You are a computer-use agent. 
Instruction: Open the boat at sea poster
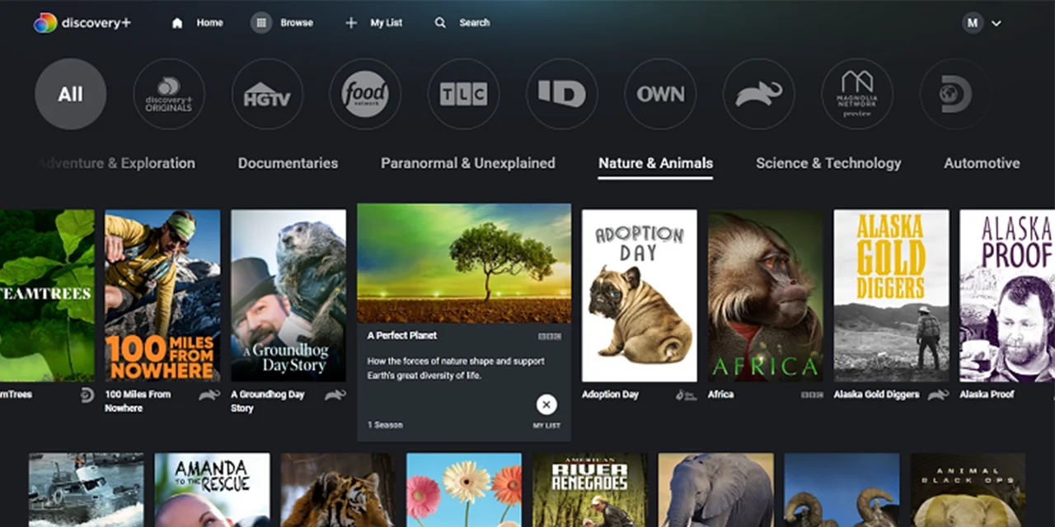coord(86,490)
